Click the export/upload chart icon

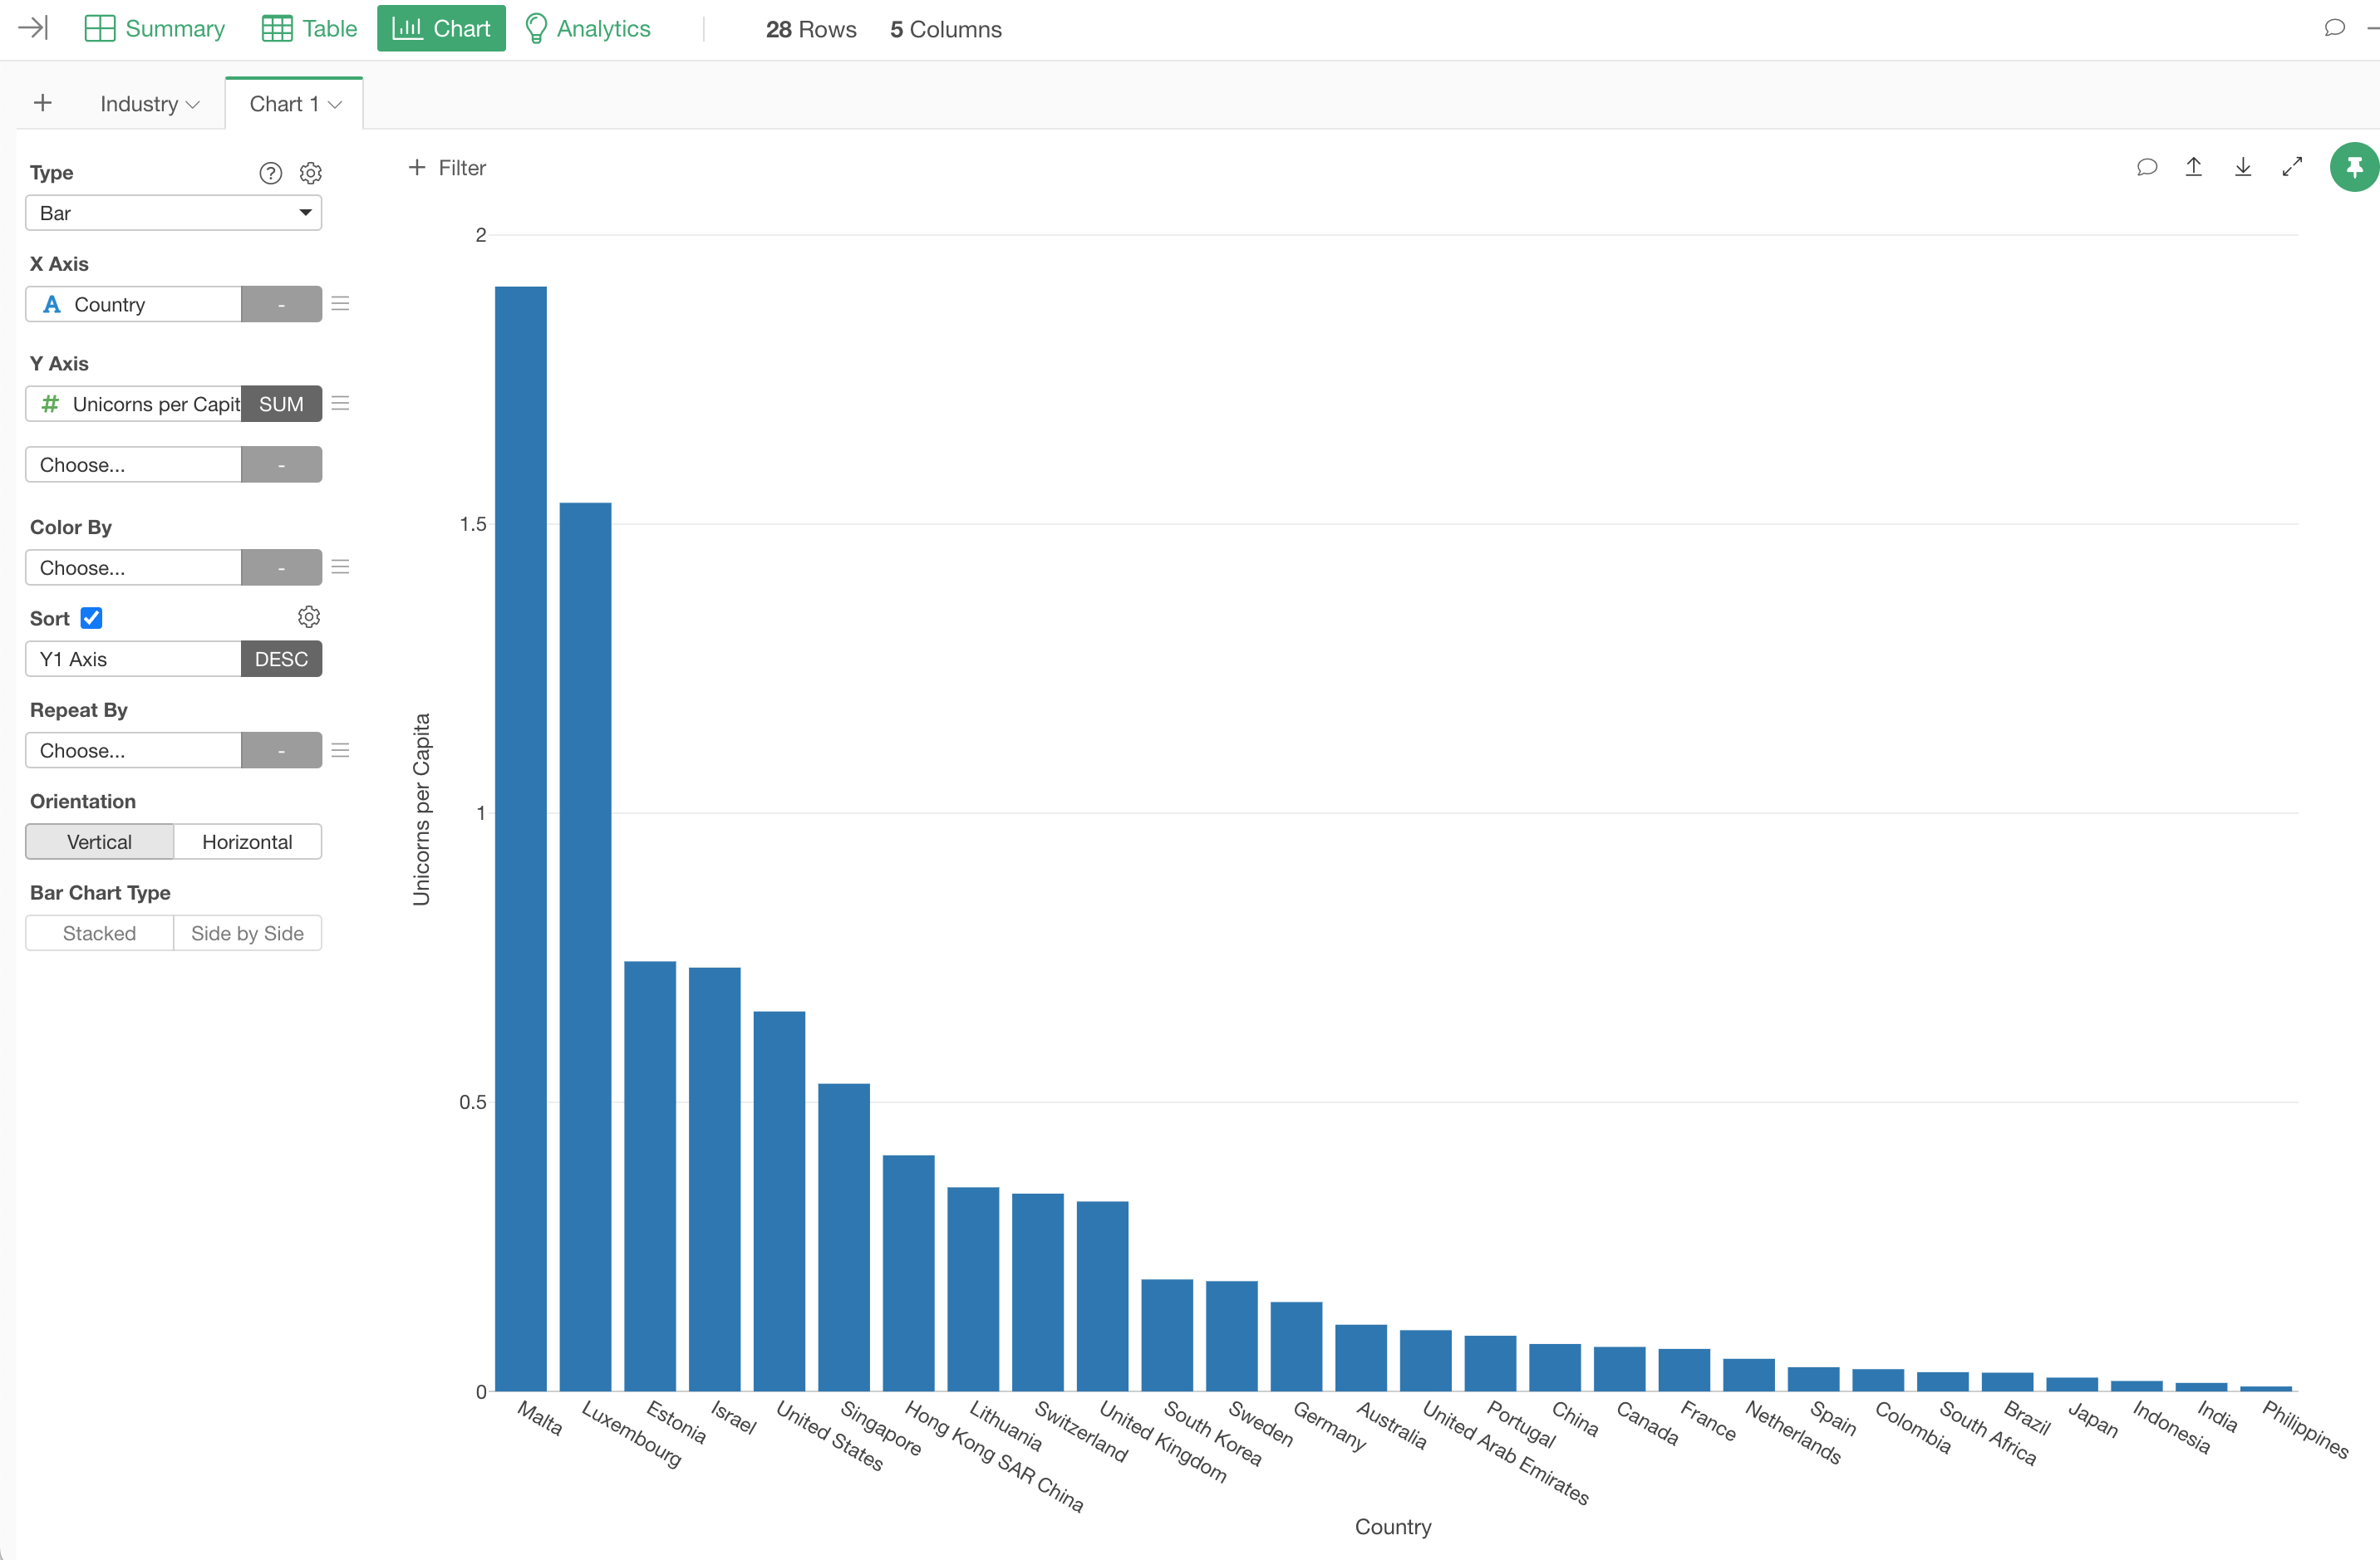coord(2193,167)
